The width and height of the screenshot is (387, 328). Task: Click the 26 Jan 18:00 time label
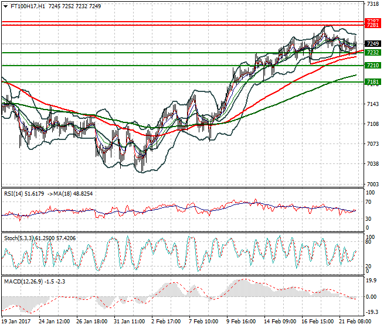click(92, 322)
